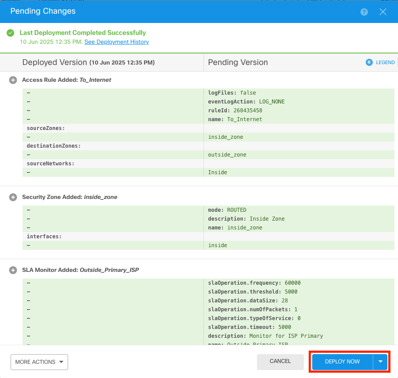Click the CANCEL button
Image resolution: width=398 pixels, height=378 pixels.
[x=280, y=361]
